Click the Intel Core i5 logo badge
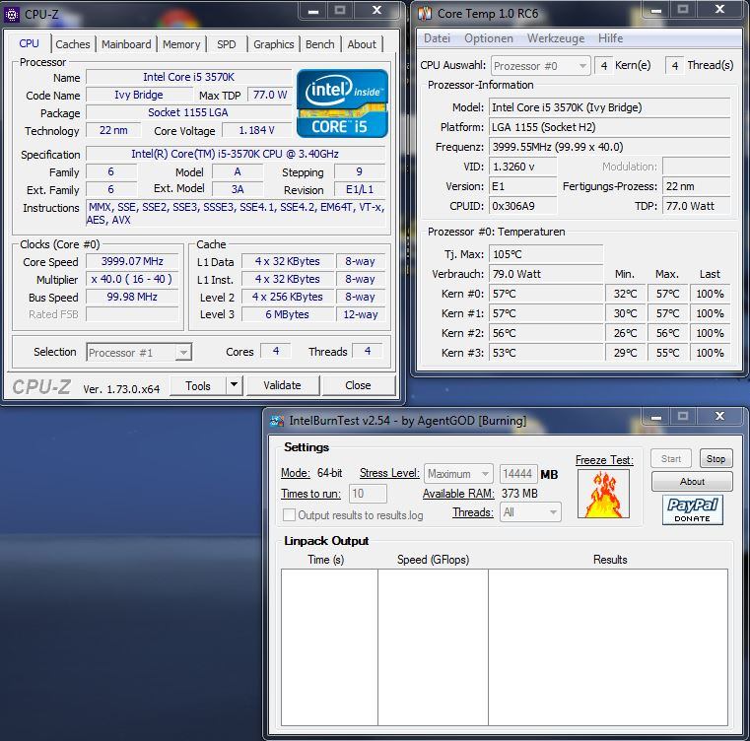This screenshot has height=741, width=750. point(342,103)
